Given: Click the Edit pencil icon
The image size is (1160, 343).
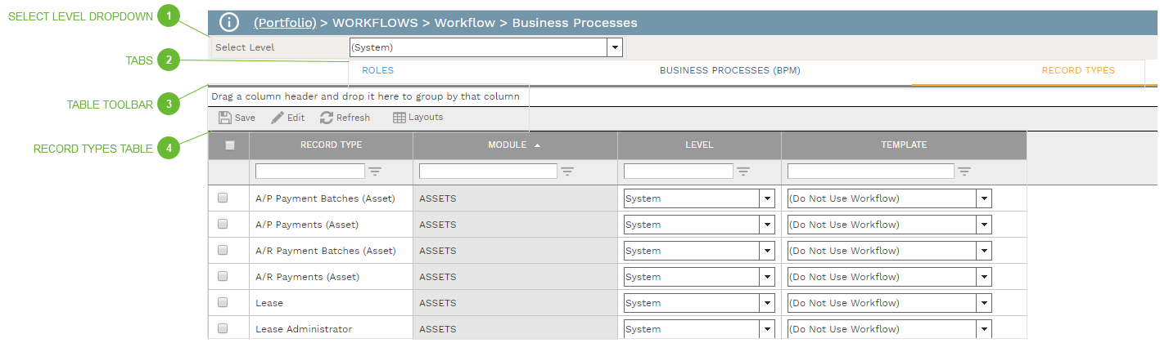Looking at the screenshot, I should [x=278, y=118].
